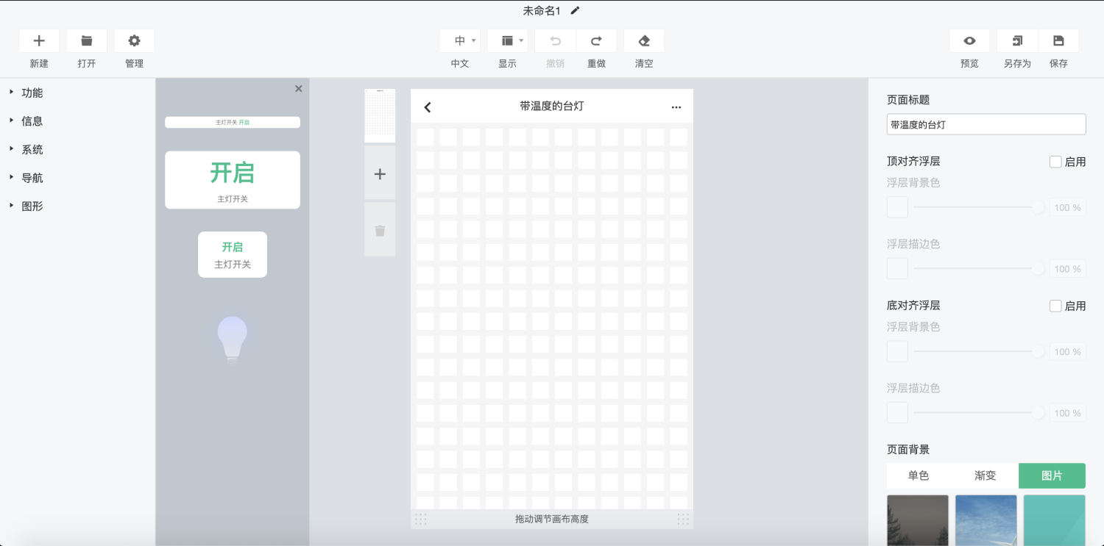
Task: Switch page background to 渐变 tab
Action: (x=986, y=475)
